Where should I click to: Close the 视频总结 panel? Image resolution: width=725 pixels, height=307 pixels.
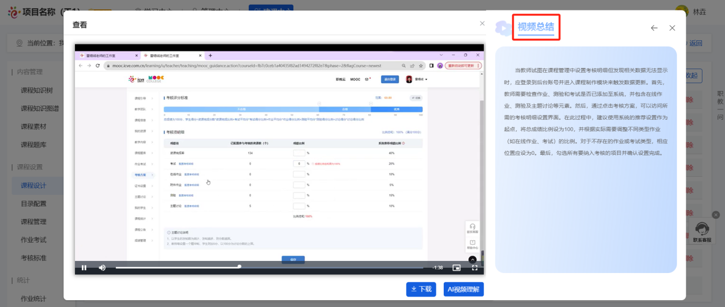(672, 28)
